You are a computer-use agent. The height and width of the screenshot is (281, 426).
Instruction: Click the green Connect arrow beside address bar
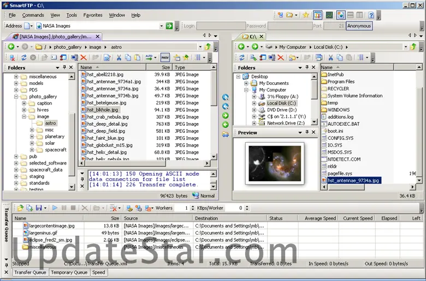(x=169, y=26)
